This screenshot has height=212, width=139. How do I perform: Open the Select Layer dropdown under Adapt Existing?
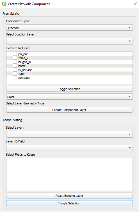69,134
